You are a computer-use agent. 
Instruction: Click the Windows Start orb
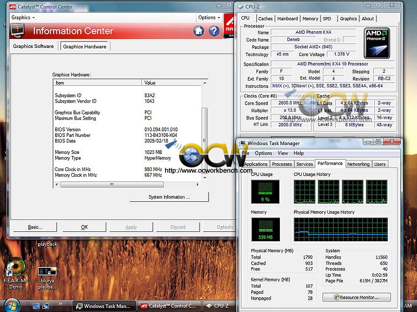(x=11, y=306)
